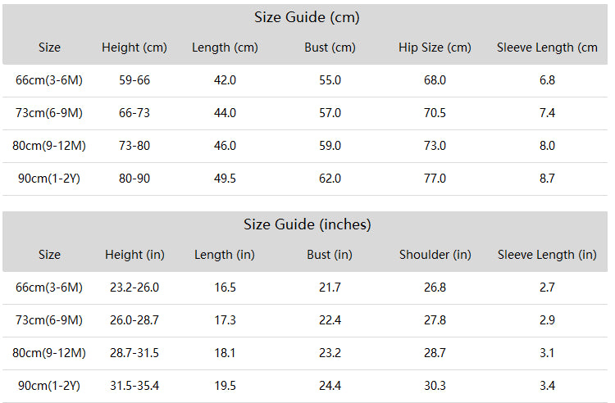
Task: Select the 70.5 hip size value
Action: (435, 113)
